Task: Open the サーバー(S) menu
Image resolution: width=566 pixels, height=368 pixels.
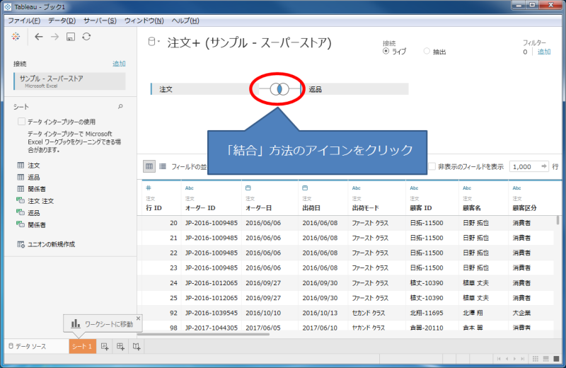Action: (100, 21)
